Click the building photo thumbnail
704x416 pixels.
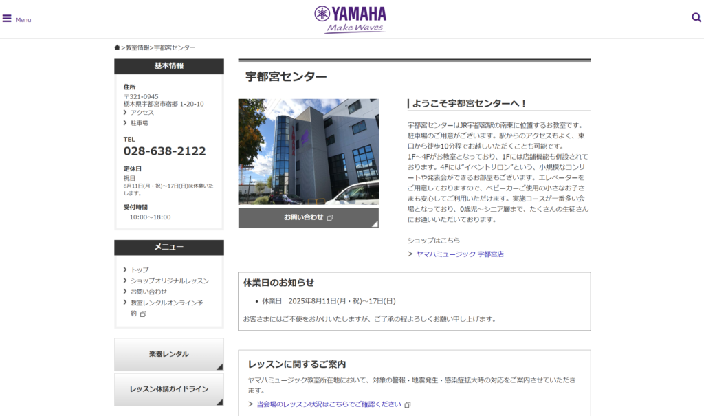pyautogui.click(x=309, y=152)
